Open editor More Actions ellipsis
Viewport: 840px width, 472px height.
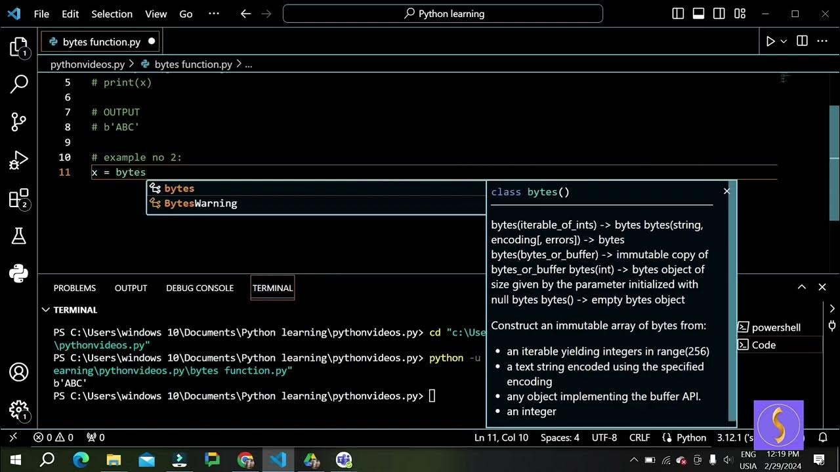click(822, 41)
